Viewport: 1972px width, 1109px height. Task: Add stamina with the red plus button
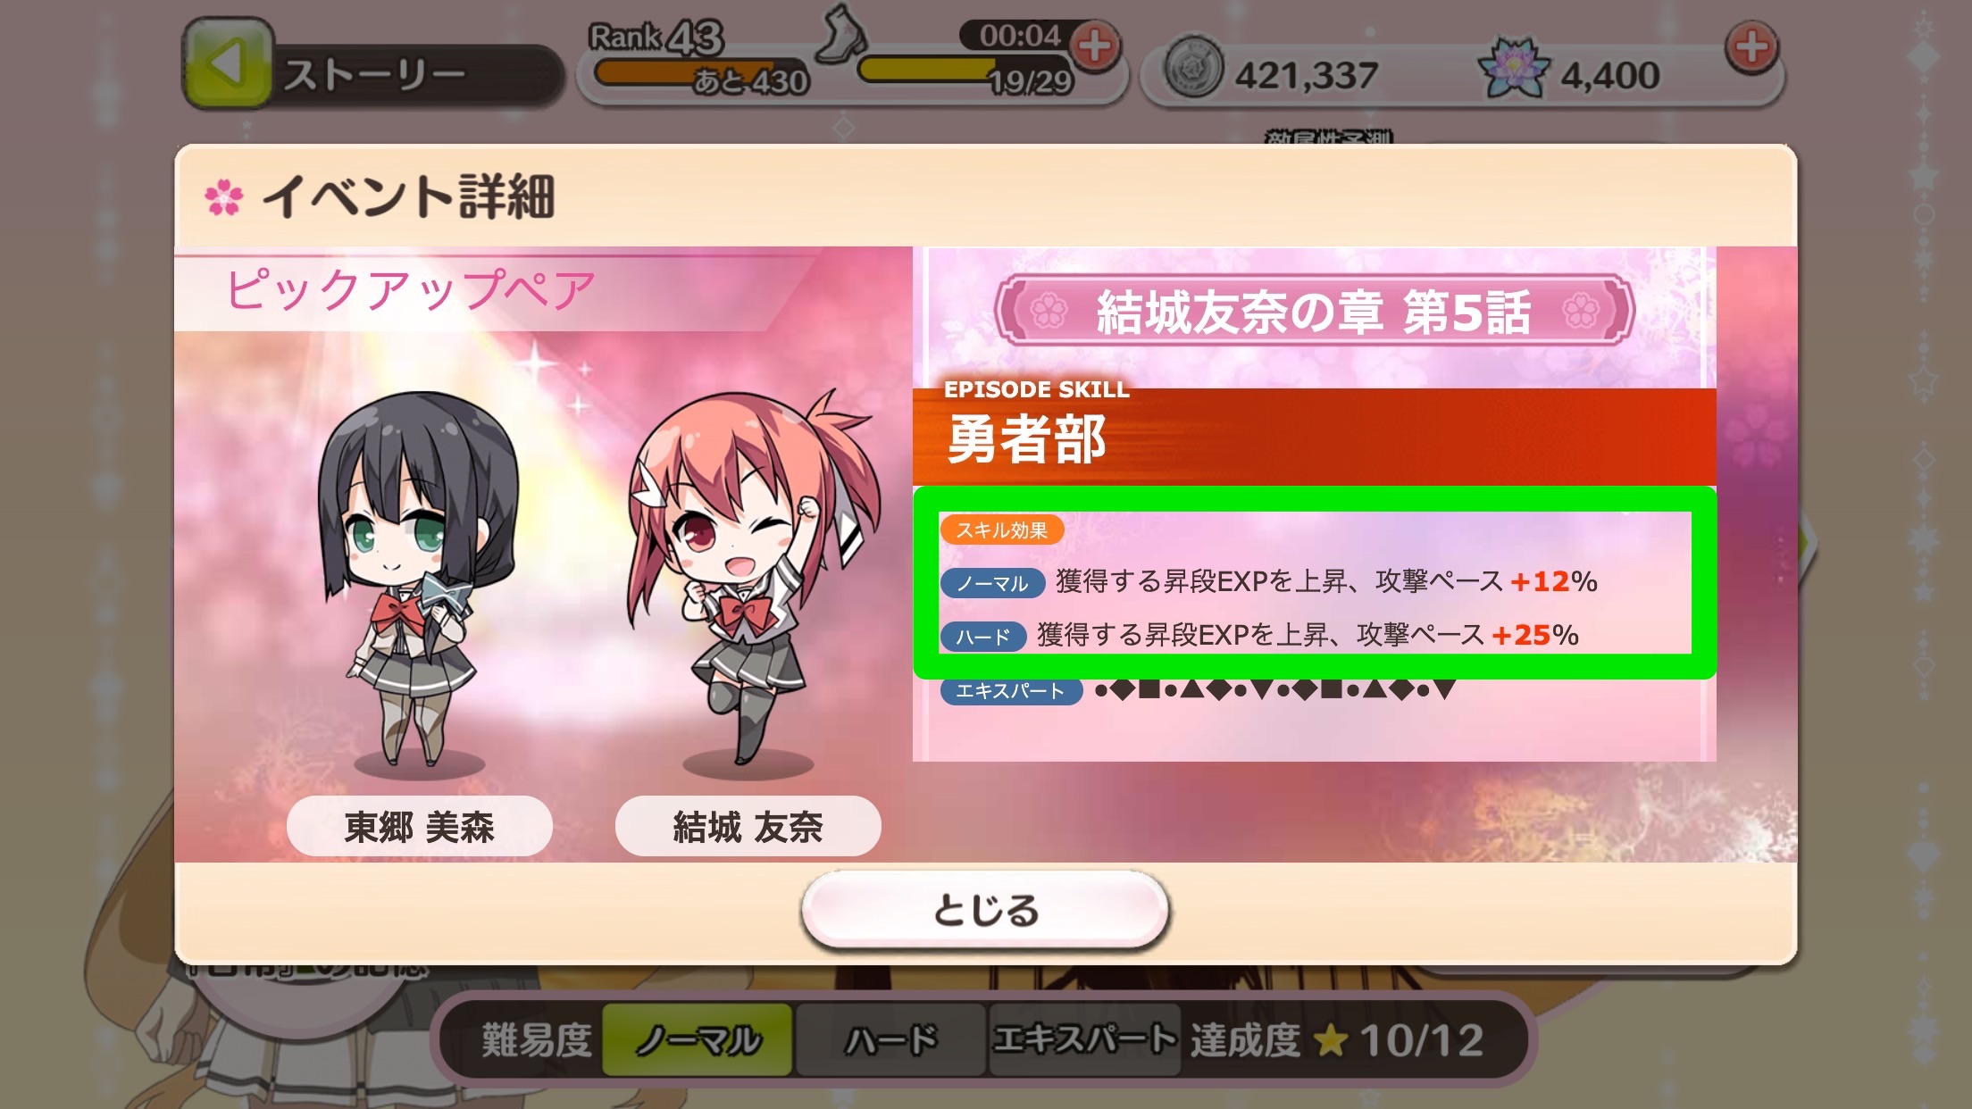tap(1095, 46)
